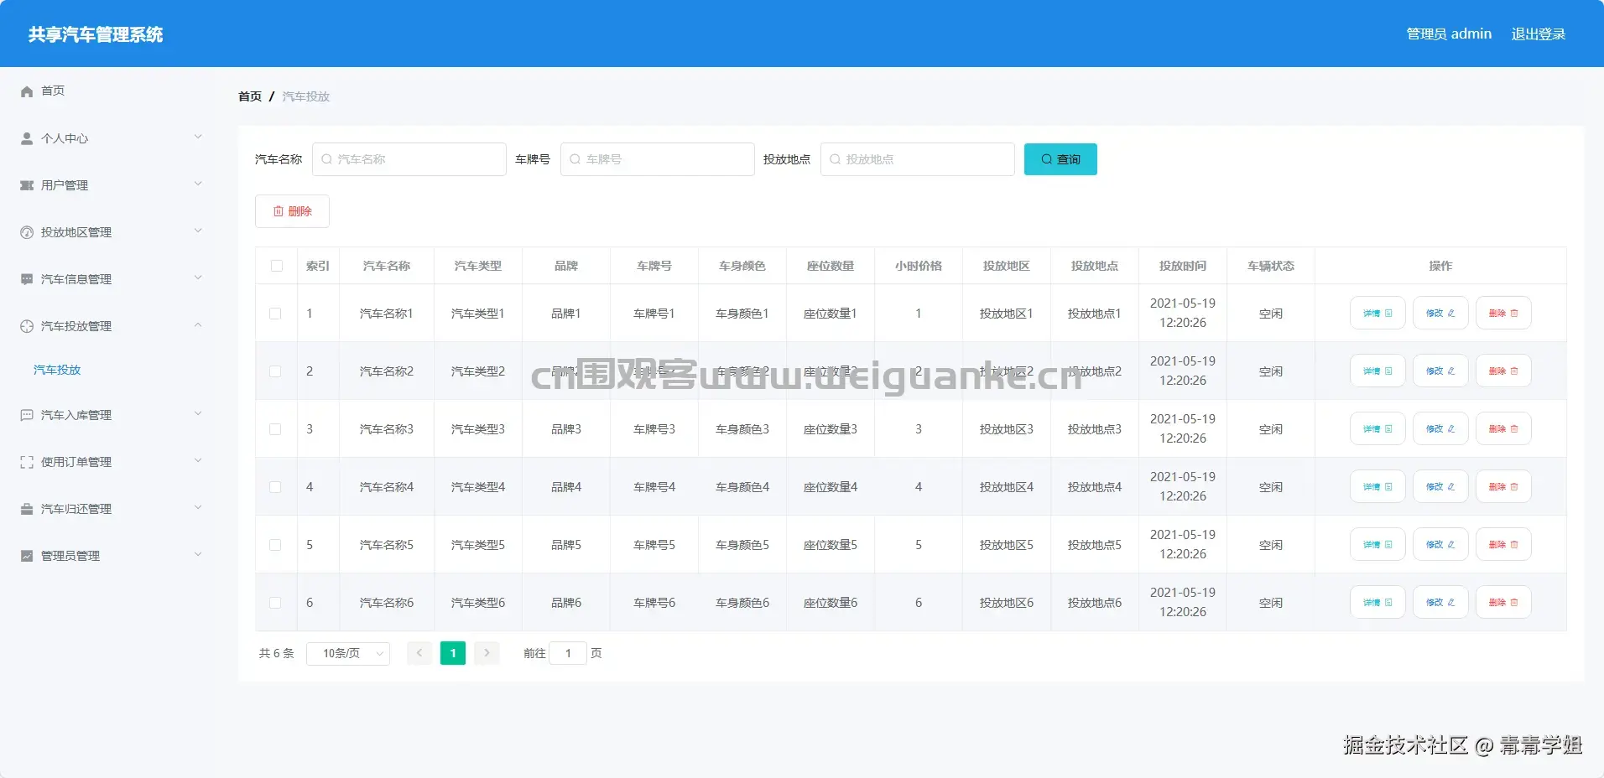
Task: Expand 汽车信息管理 using its chevron arrow
Action: [x=198, y=277]
